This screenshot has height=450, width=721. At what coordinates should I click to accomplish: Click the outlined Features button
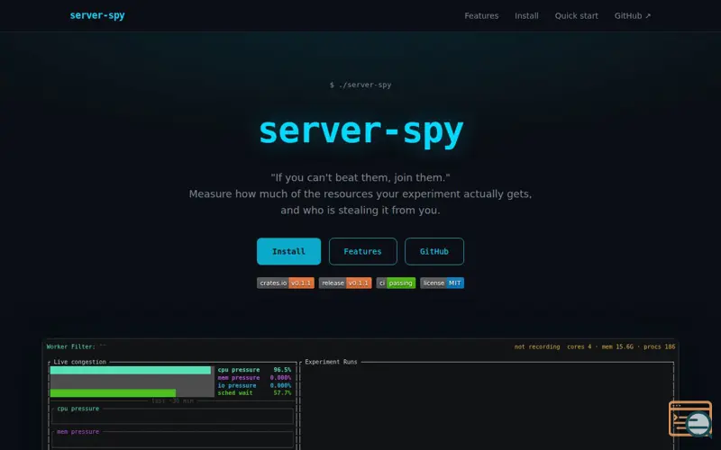[x=363, y=251]
